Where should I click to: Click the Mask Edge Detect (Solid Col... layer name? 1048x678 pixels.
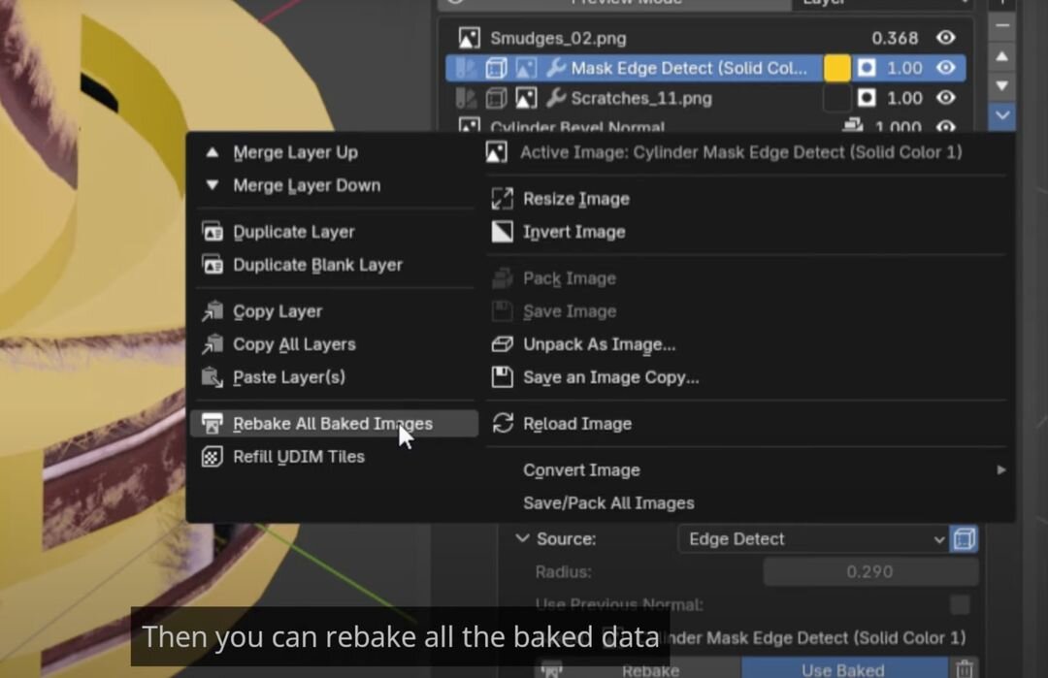coord(689,68)
